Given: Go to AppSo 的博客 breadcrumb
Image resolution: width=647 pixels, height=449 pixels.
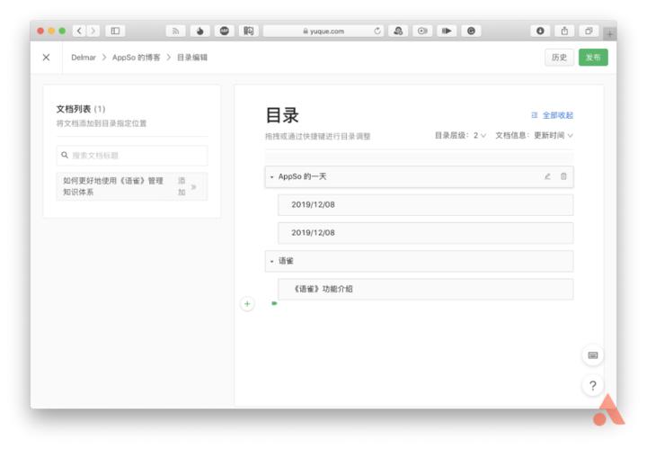Looking at the screenshot, I should coord(137,58).
